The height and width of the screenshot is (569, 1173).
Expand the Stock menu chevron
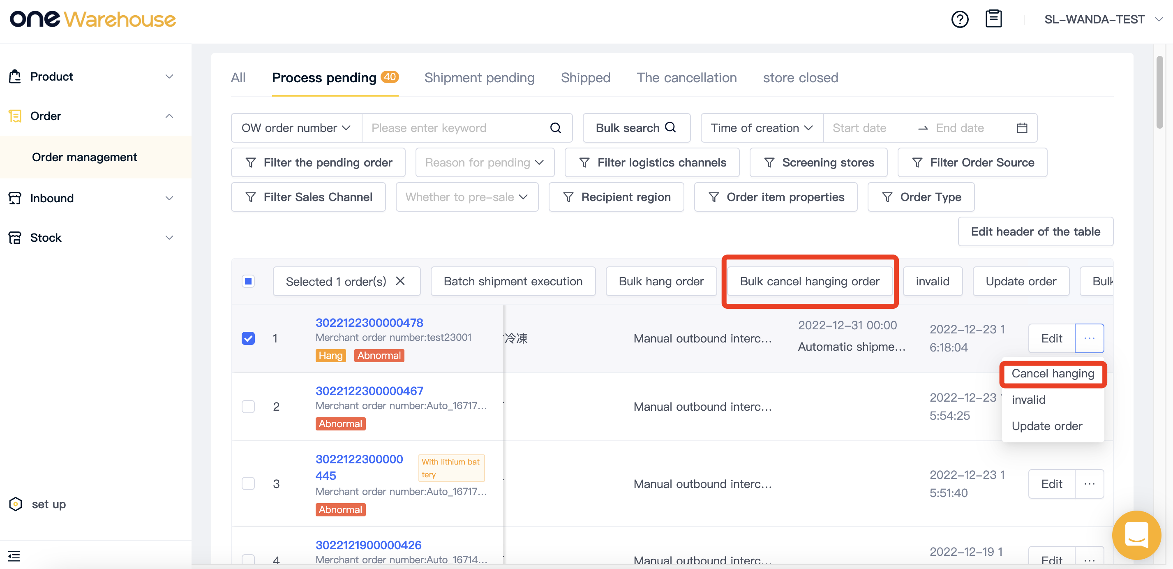[169, 238]
